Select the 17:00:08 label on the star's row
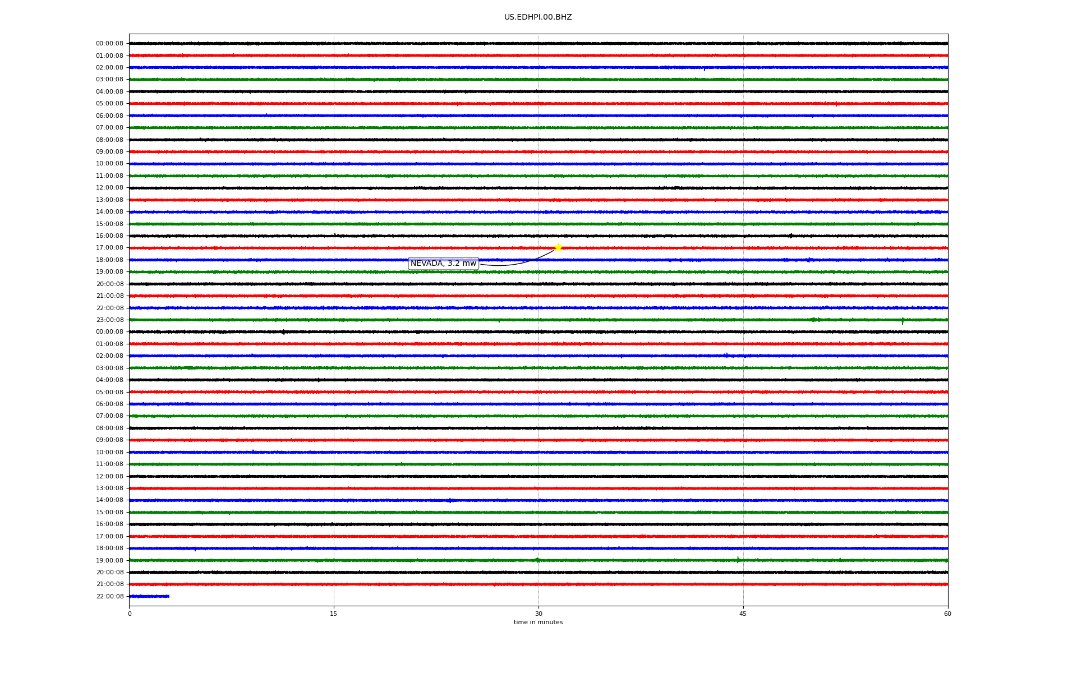The height and width of the screenshot is (673, 1077). coord(109,248)
